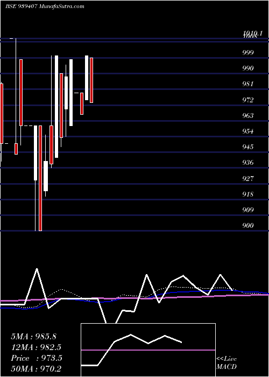Click the 918 price axis label
269x377 pixels.
pyautogui.click(x=248, y=194)
